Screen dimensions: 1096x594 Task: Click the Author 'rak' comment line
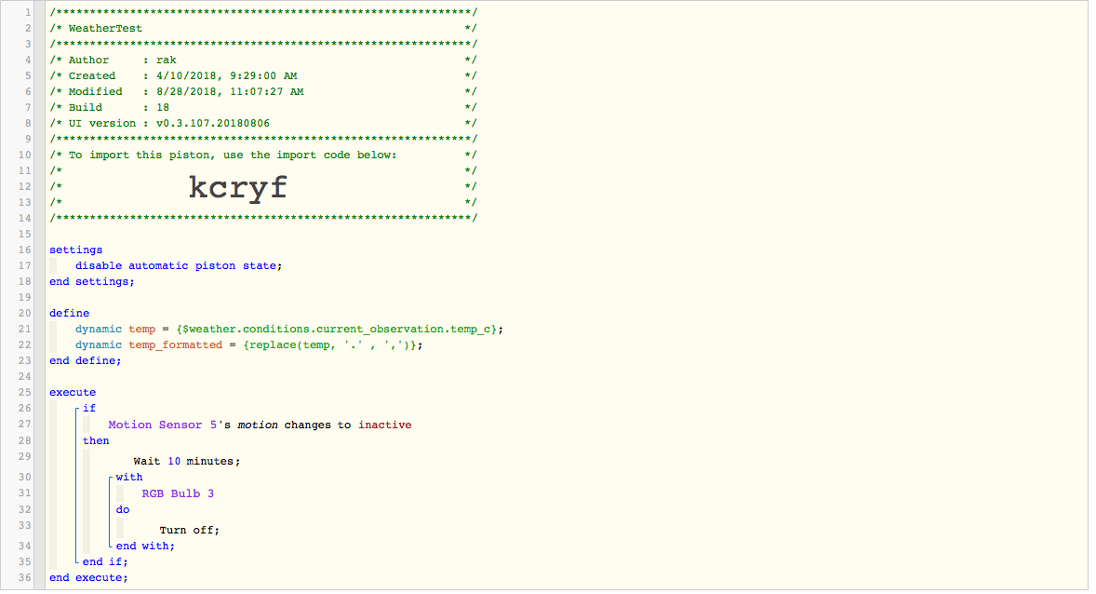[262, 61]
